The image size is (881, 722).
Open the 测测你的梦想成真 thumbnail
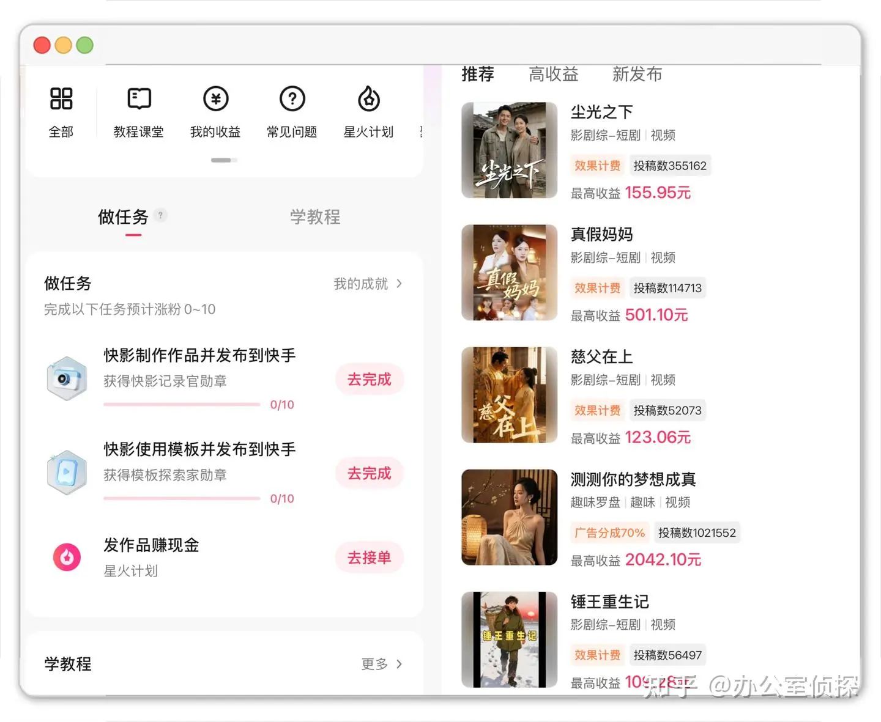pos(510,517)
